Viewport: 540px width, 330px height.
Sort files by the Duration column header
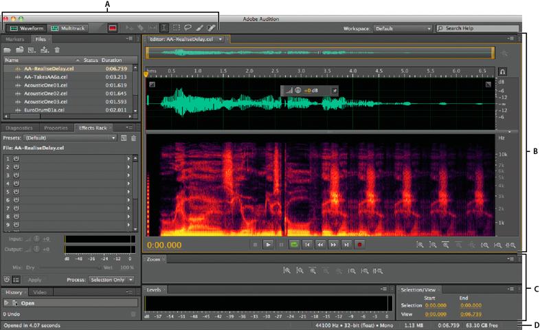(111, 60)
